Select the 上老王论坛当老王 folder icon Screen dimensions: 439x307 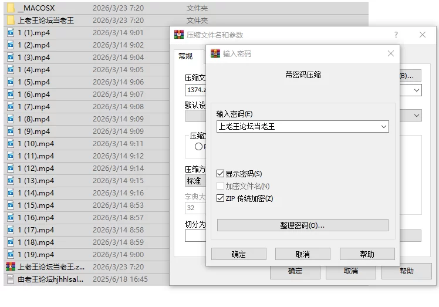click(x=11, y=20)
